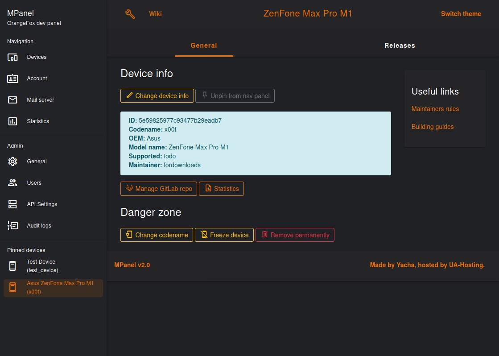Click the trash icon on Remove permanently
499x356 pixels.
click(x=265, y=234)
